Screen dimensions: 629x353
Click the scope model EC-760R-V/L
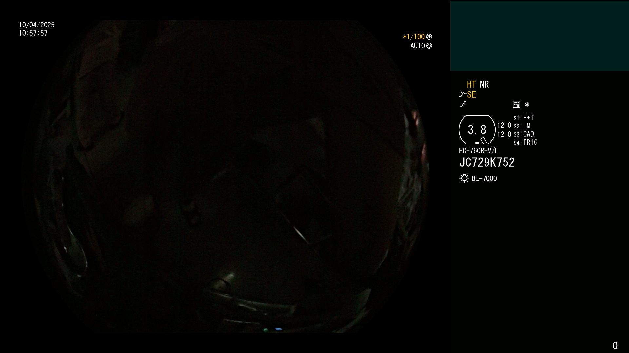(x=479, y=151)
